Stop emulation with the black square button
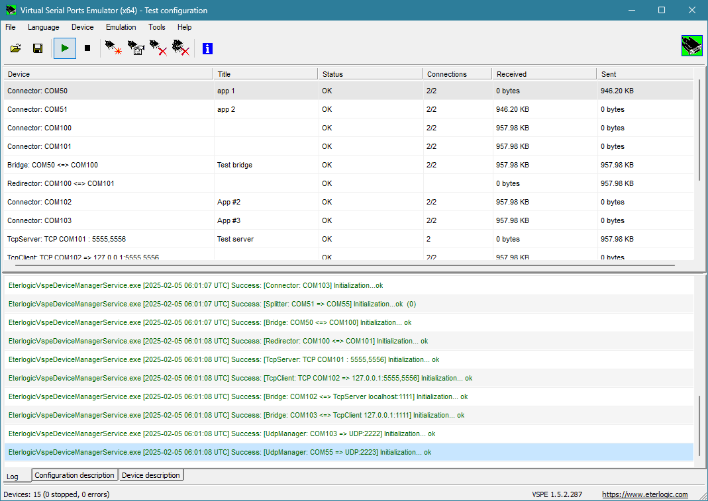708x501 pixels. pyautogui.click(x=87, y=48)
